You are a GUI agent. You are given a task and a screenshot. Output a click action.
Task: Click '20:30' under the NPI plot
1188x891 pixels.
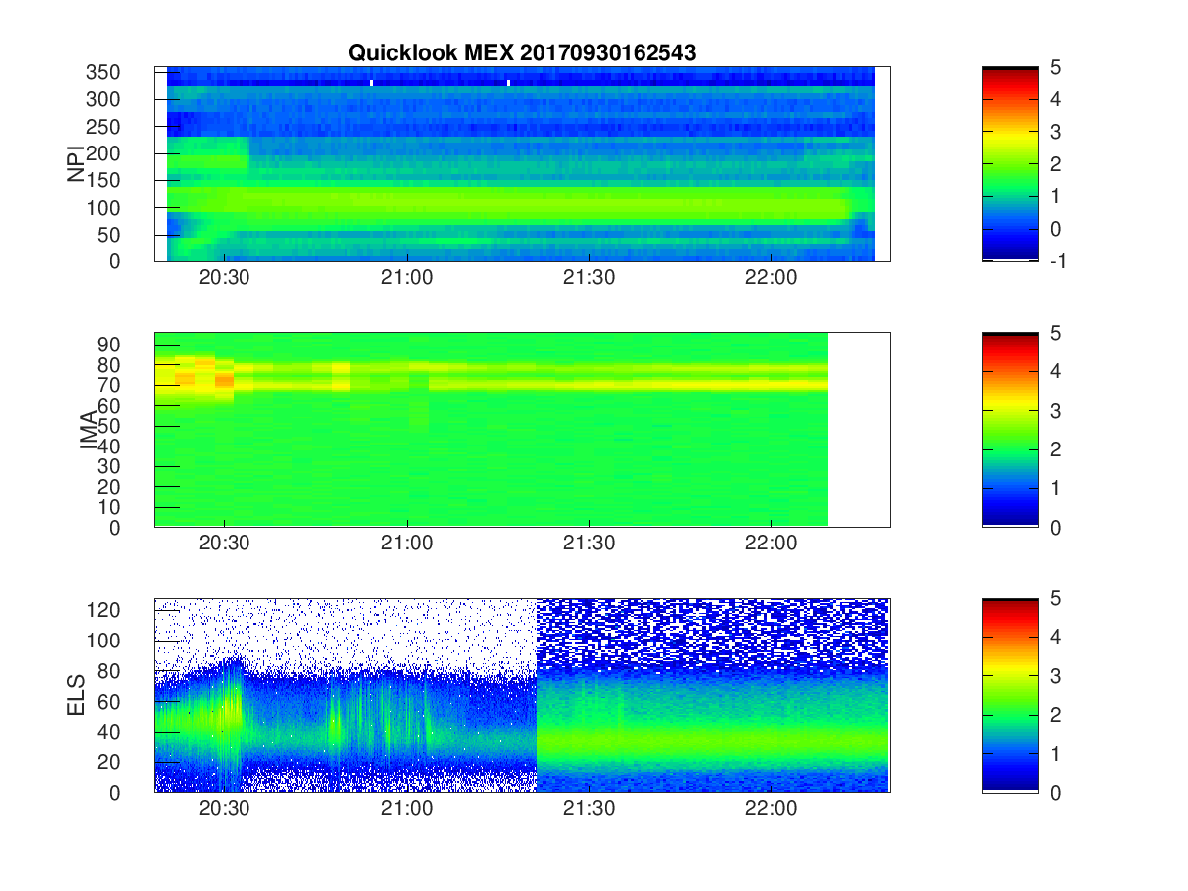pos(225,278)
